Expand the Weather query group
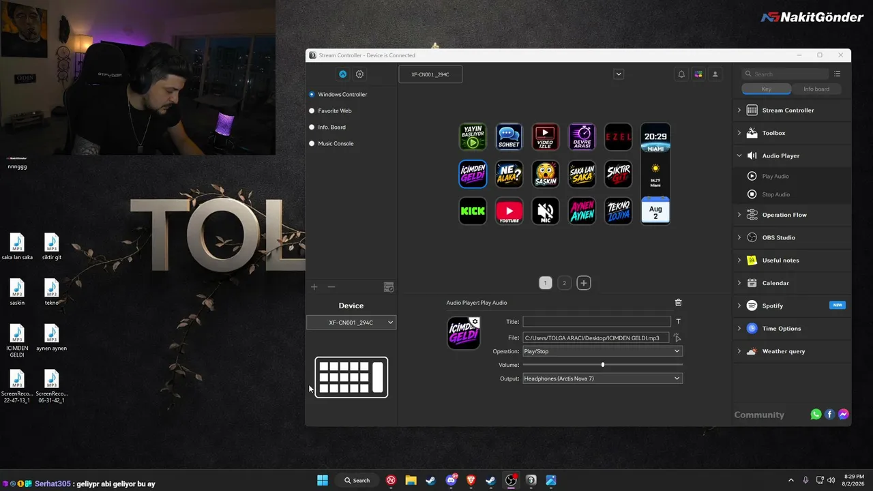Image resolution: width=873 pixels, height=491 pixels. click(739, 351)
